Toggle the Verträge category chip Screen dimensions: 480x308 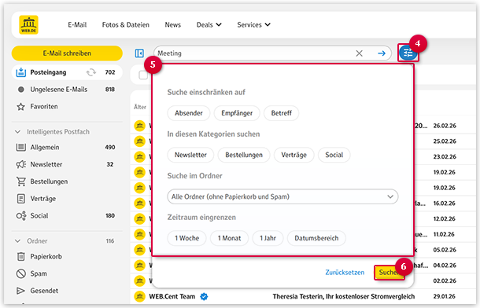click(x=294, y=155)
